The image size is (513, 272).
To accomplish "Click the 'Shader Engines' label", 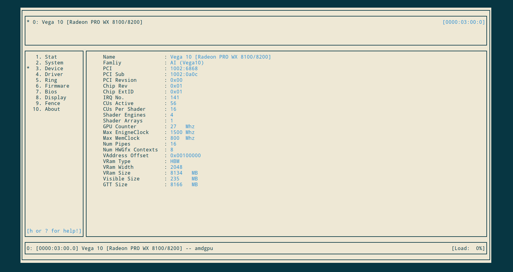I will coord(124,115).
